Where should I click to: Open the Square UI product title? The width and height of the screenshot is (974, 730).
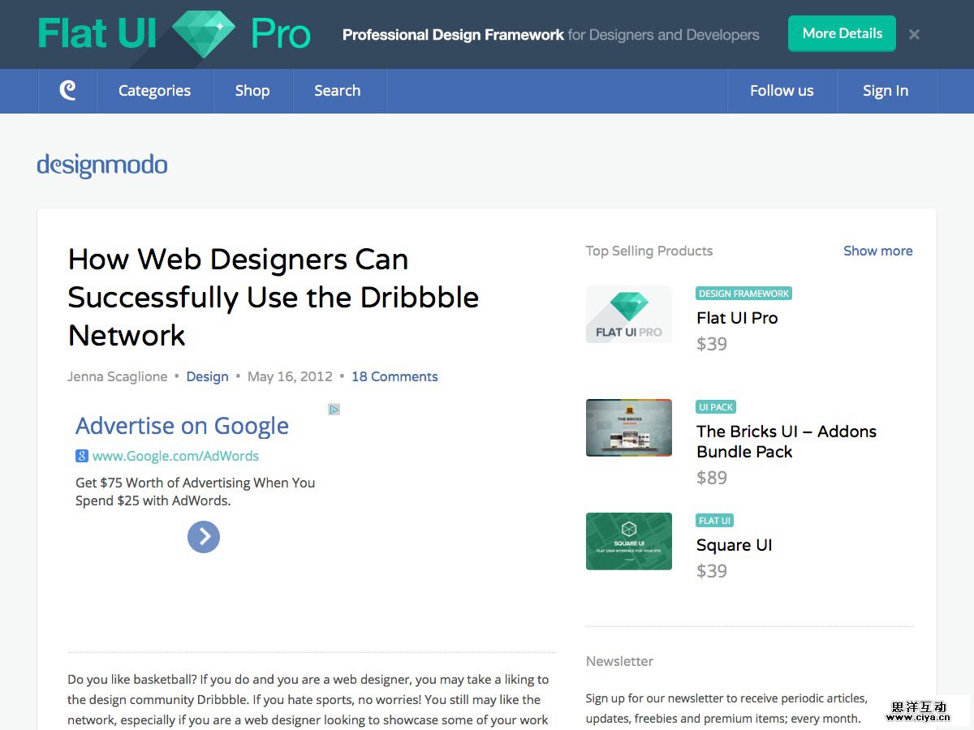tap(735, 545)
